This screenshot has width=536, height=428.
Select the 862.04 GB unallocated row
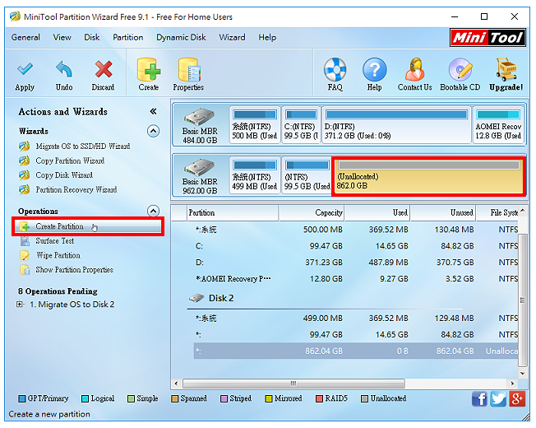[x=355, y=351]
